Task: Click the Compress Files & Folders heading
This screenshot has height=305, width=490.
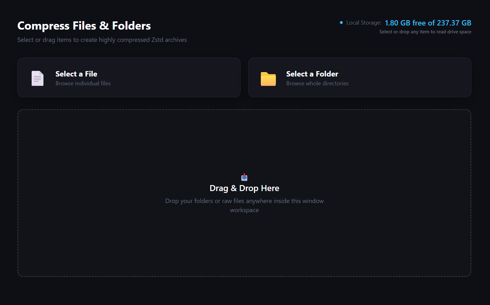Action: (x=84, y=26)
